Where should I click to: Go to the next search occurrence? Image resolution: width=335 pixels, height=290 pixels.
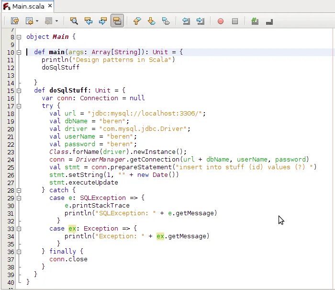point(103,21)
